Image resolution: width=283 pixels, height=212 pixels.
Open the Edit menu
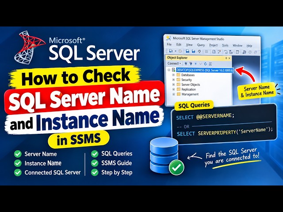pyautogui.click(x=179, y=45)
